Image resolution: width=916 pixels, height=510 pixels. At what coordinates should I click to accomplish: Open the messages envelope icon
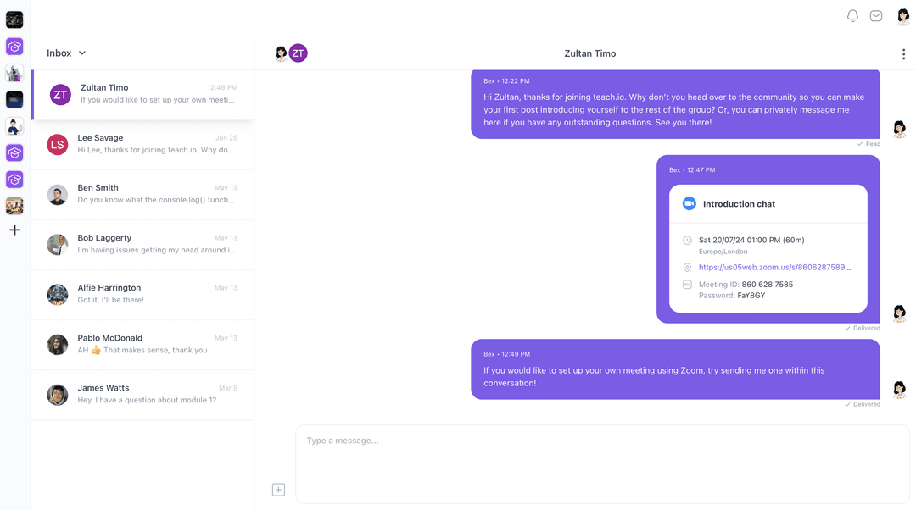point(876,15)
